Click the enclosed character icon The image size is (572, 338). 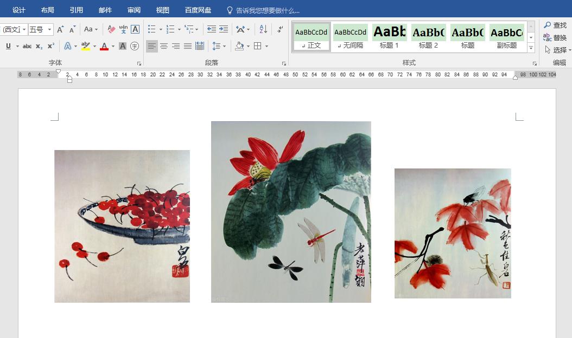135,47
